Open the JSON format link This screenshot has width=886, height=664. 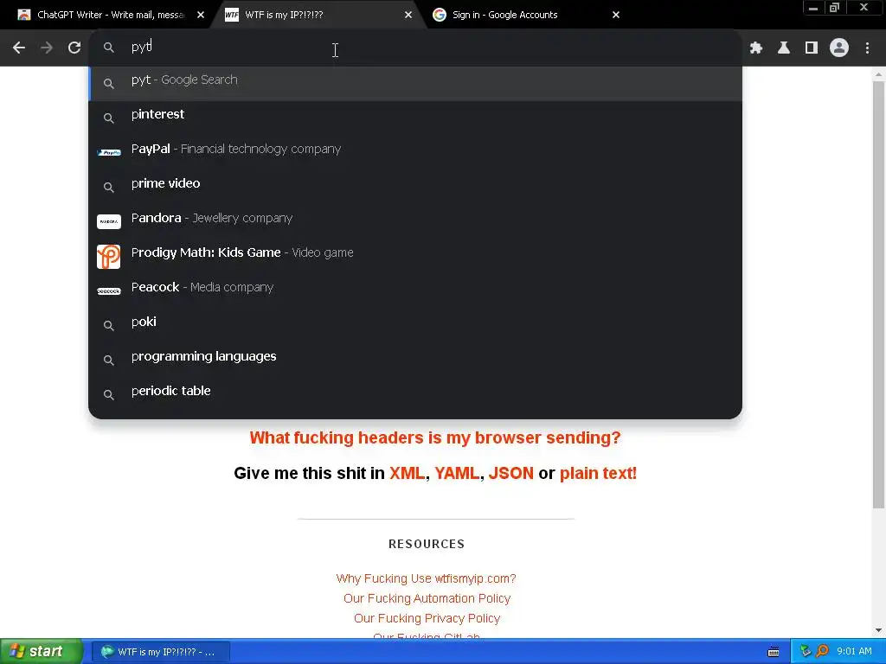pos(510,473)
